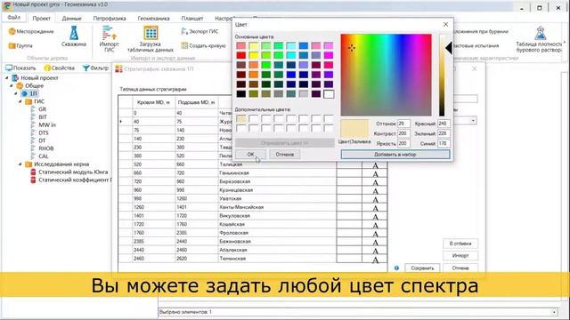Select MW in curve in the tree
Viewport: 570px width, 320px height.
click(47, 124)
